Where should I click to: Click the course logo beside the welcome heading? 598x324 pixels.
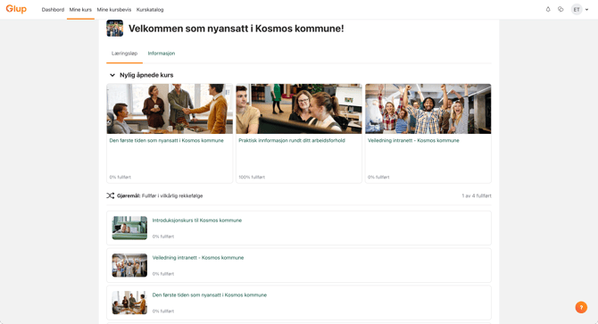coord(115,29)
